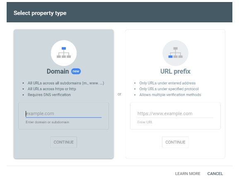Click 'Allows multiple verification methods' text
Image resolution: width=239 pixels, height=180 pixels.
(170, 95)
